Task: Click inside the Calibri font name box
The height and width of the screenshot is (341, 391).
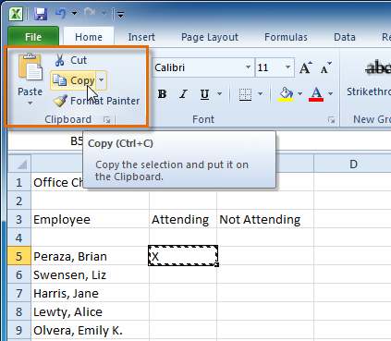Action: pyautogui.click(x=199, y=67)
